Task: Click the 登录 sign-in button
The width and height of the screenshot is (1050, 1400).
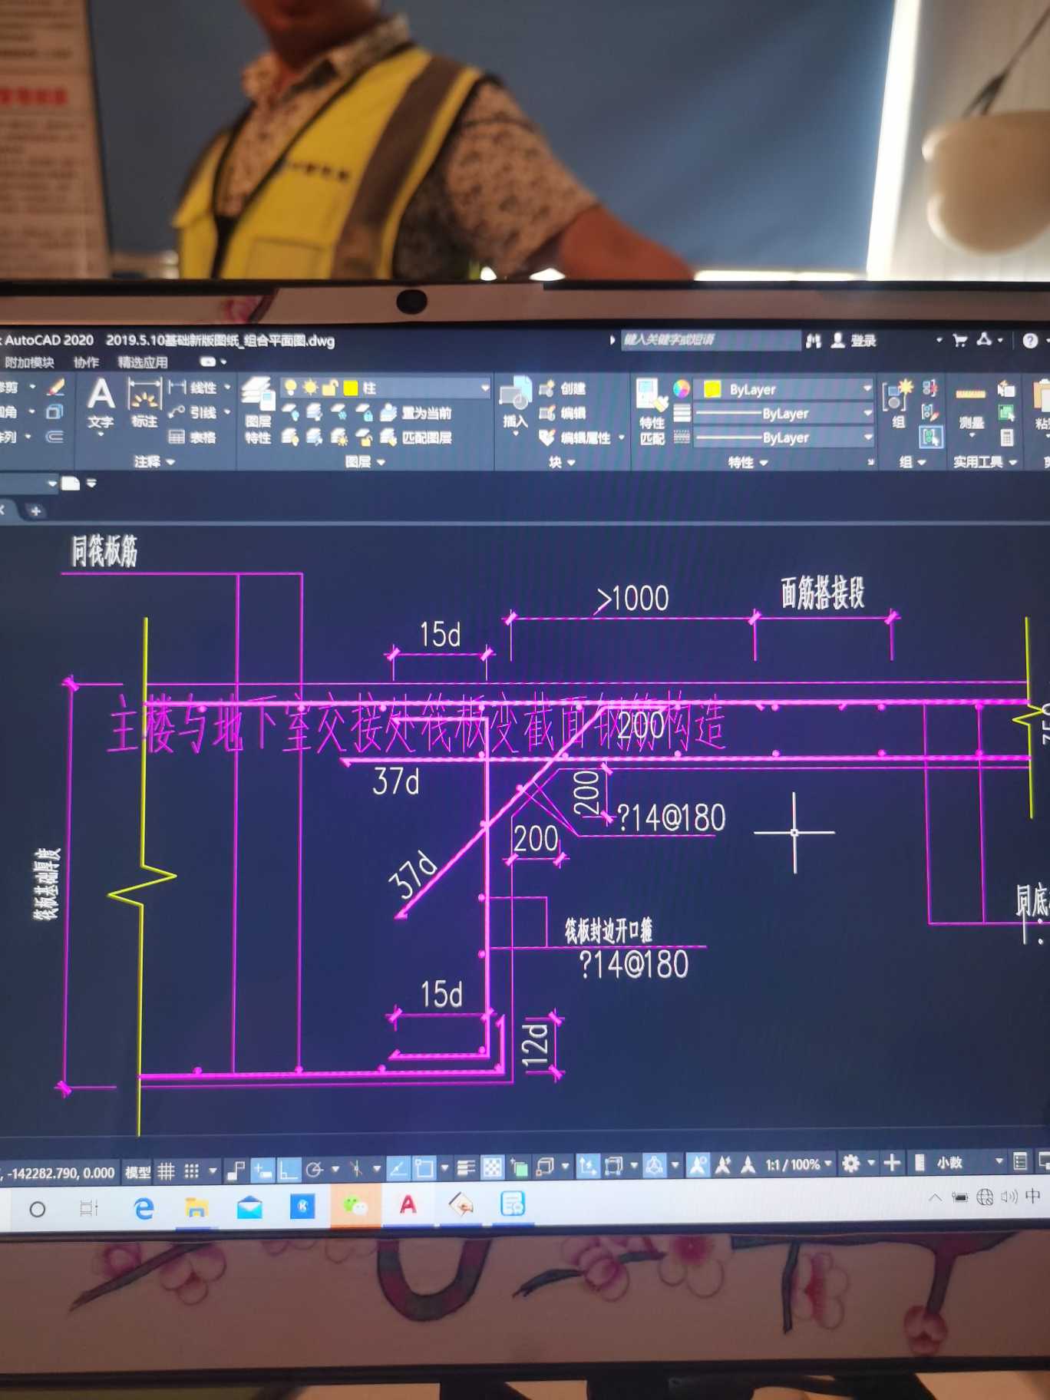Action: point(855,340)
